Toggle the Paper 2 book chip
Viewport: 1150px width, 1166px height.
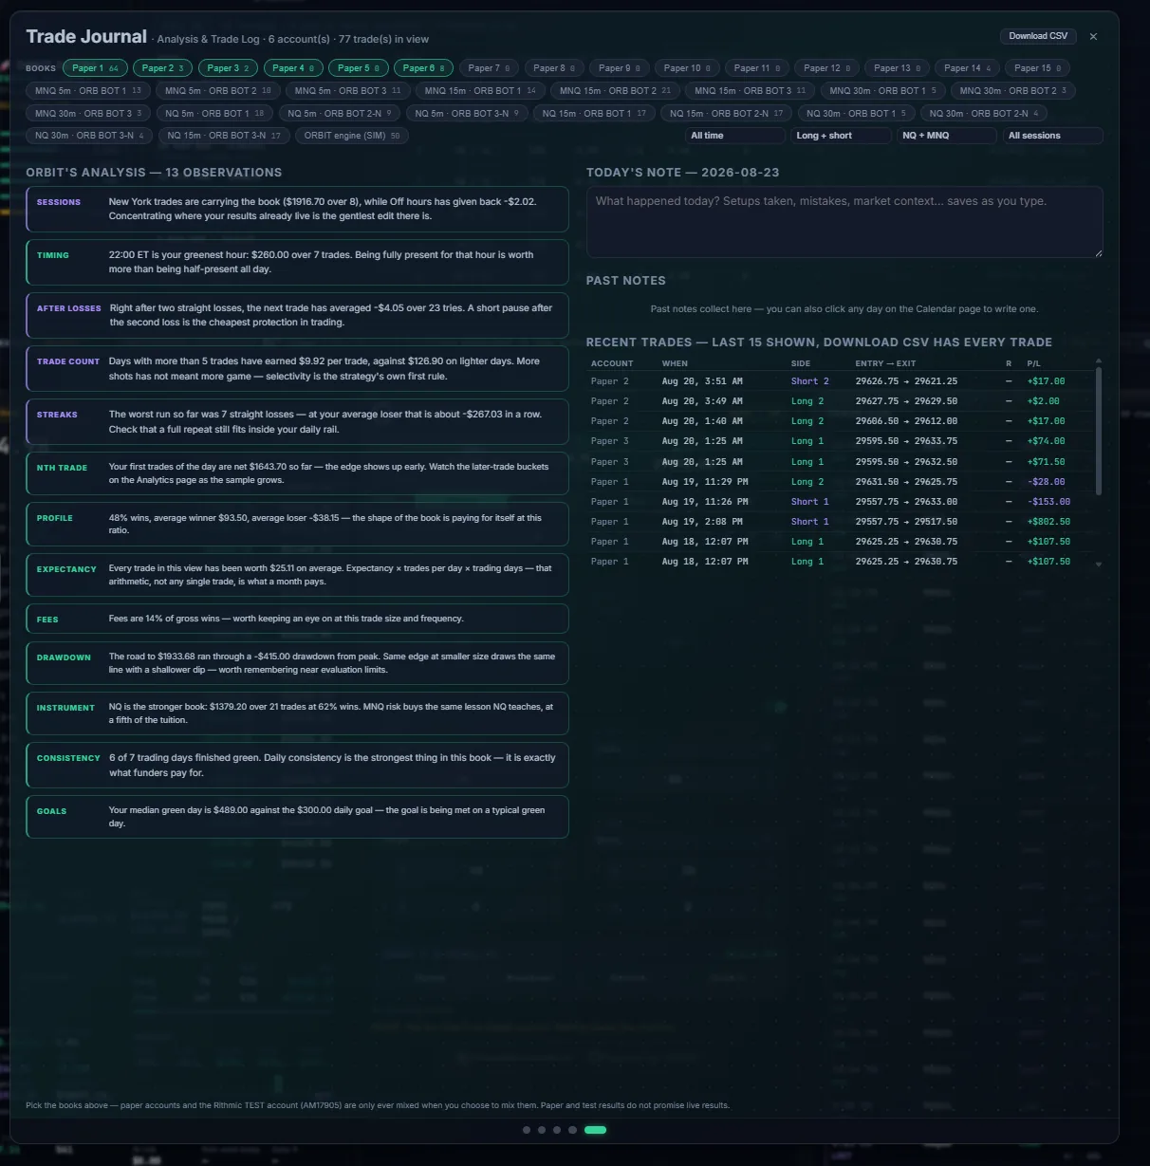[x=162, y=68]
